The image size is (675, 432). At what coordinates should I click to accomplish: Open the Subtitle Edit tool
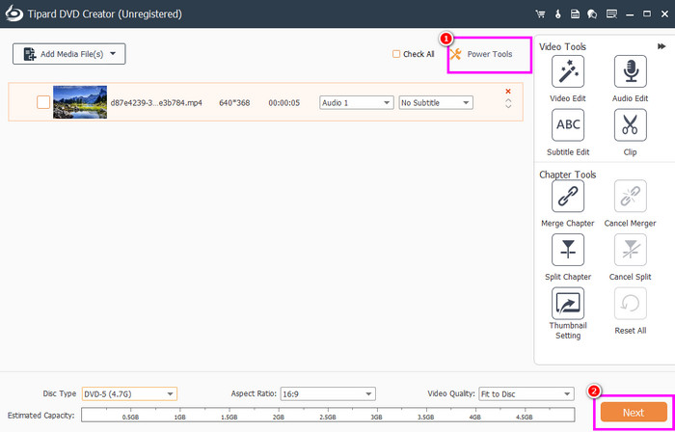(568, 125)
